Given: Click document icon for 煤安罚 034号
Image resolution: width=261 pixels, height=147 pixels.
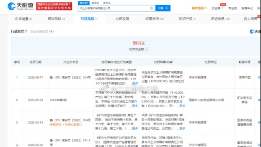Looking at the screenshot, I should click(x=51, y=120).
